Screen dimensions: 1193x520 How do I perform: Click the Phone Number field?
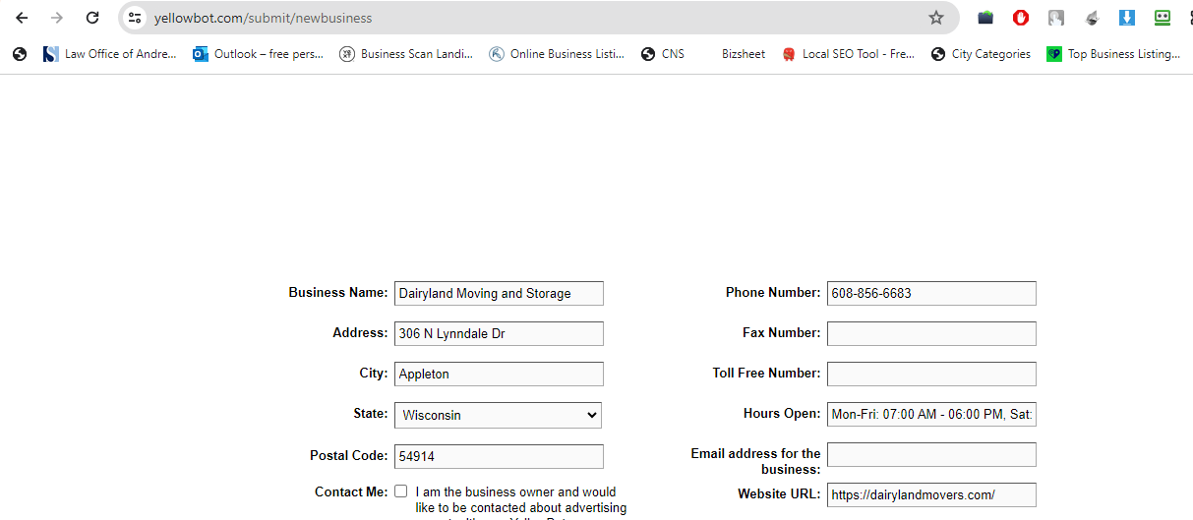[931, 293]
